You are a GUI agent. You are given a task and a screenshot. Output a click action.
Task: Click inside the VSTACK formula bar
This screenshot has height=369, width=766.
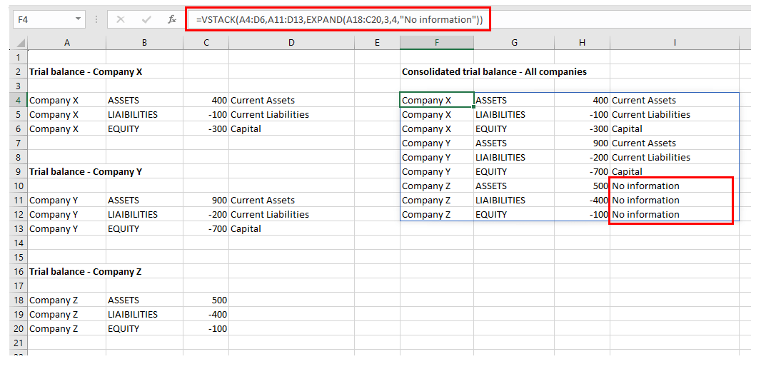[x=469, y=20]
